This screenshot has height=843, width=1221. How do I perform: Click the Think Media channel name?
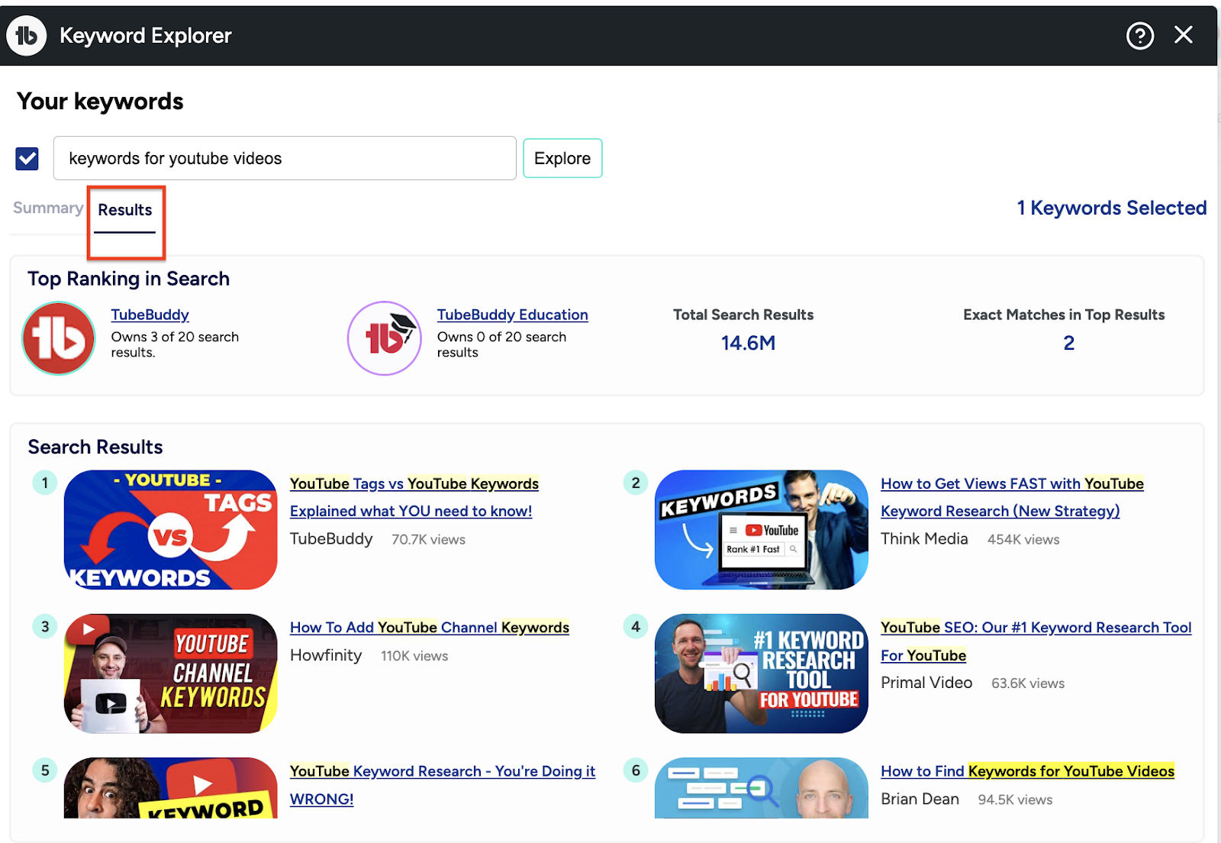pyautogui.click(x=924, y=538)
